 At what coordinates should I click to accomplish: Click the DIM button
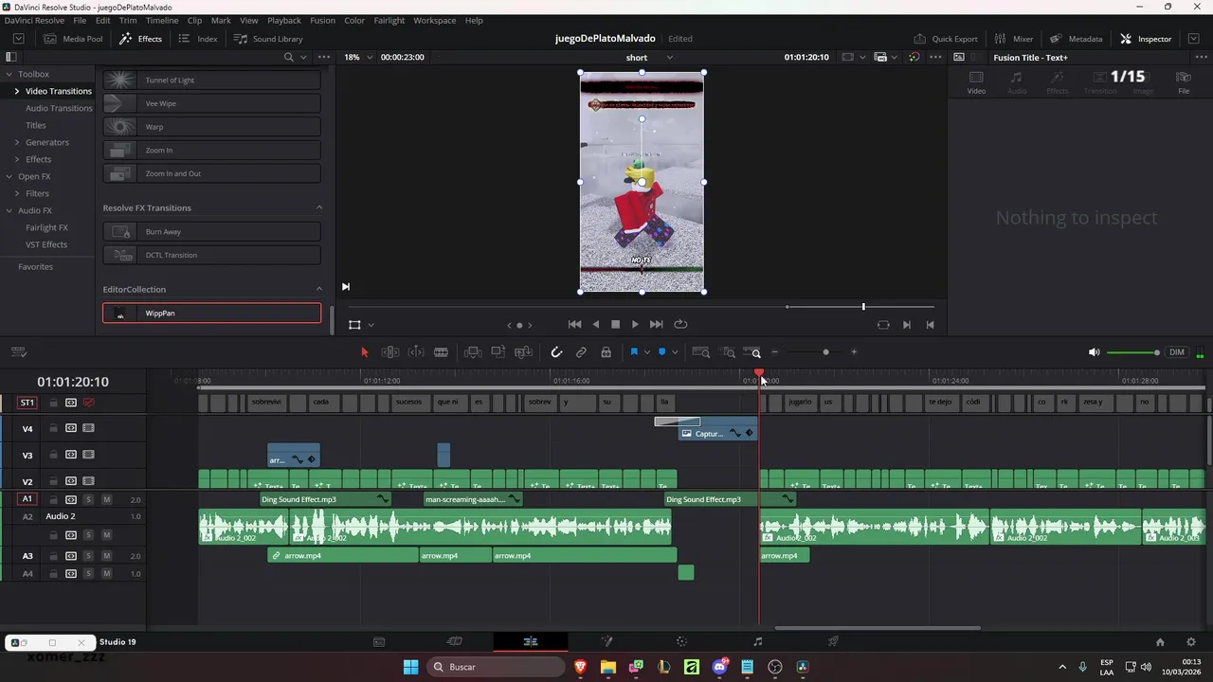click(x=1177, y=352)
